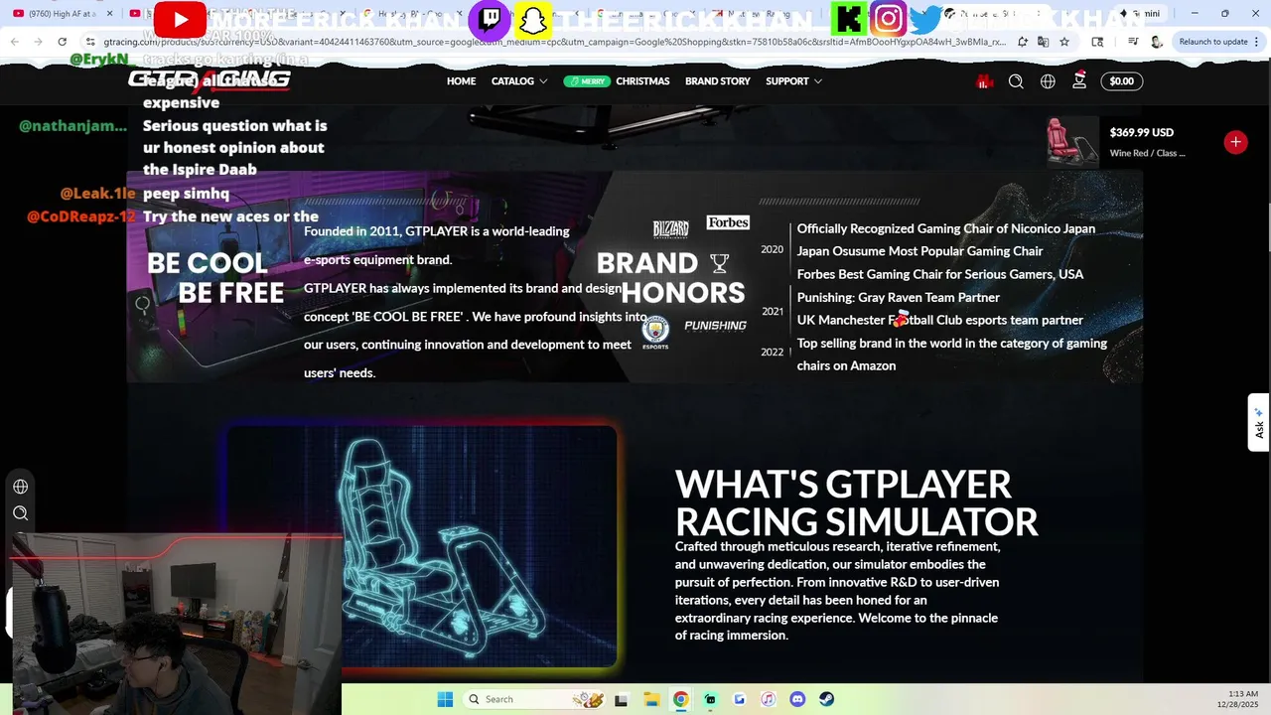Click the 2022 year label
Screen dimensions: 1271x715
click(x=772, y=353)
